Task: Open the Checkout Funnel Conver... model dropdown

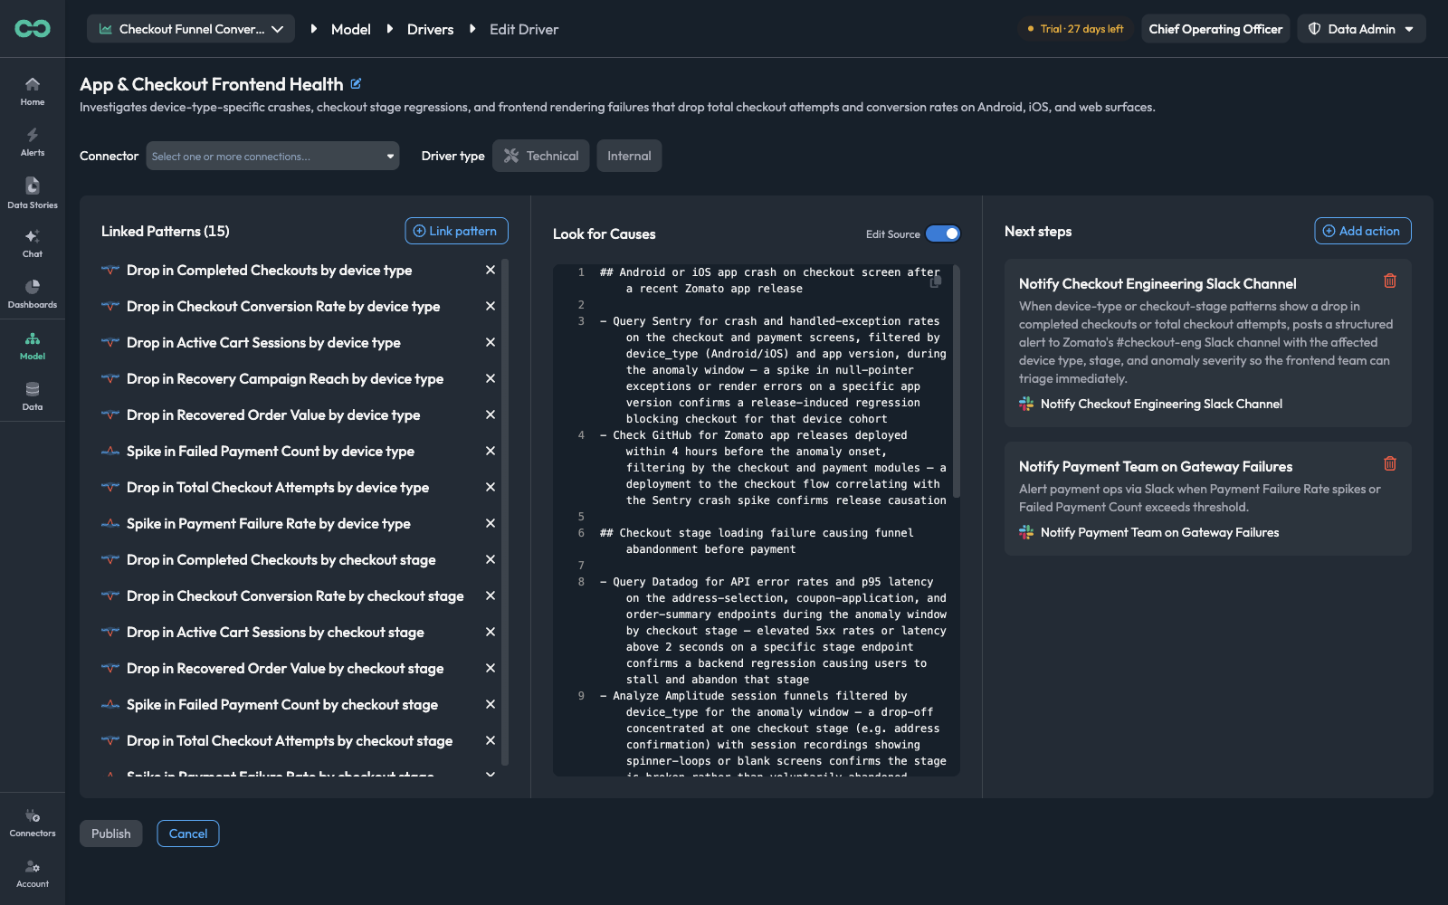Action: (191, 29)
